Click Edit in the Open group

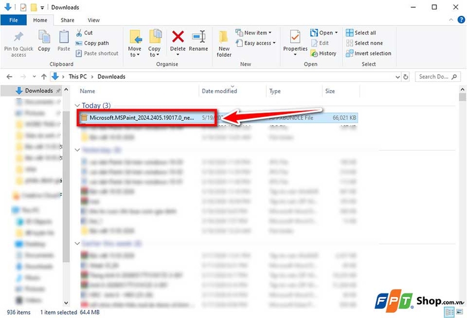point(320,43)
